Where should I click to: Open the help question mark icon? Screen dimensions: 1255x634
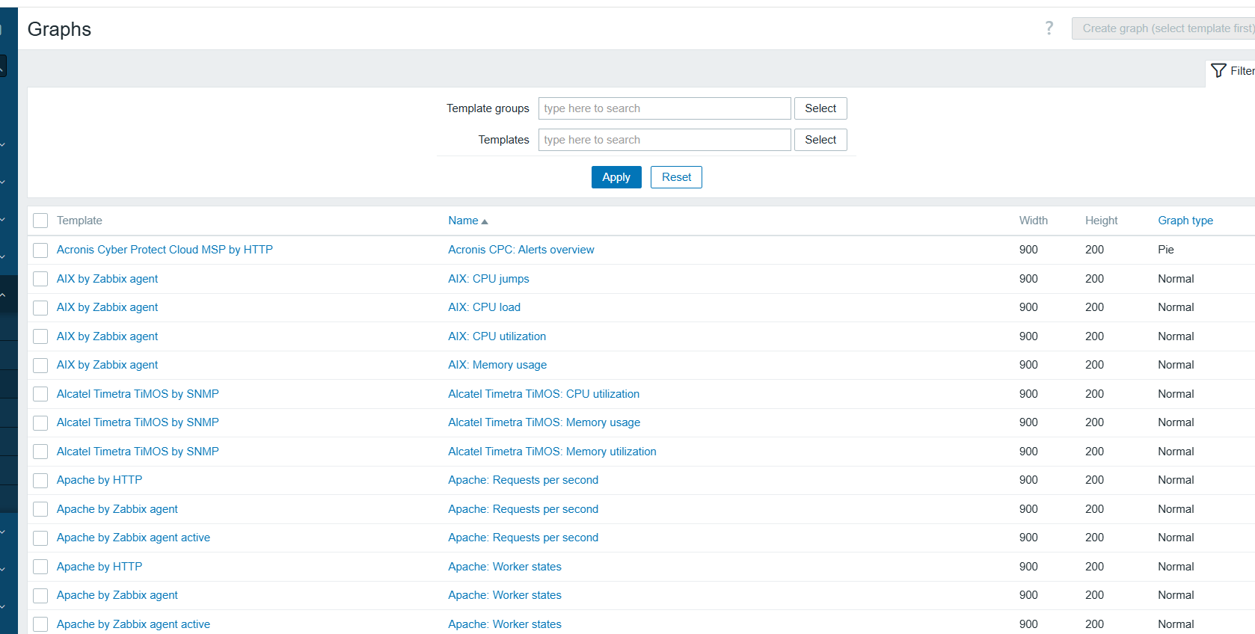click(x=1049, y=28)
